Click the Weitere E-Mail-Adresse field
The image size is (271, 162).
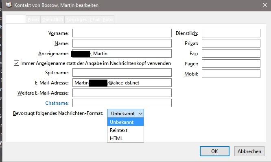pyautogui.click(x=122, y=93)
